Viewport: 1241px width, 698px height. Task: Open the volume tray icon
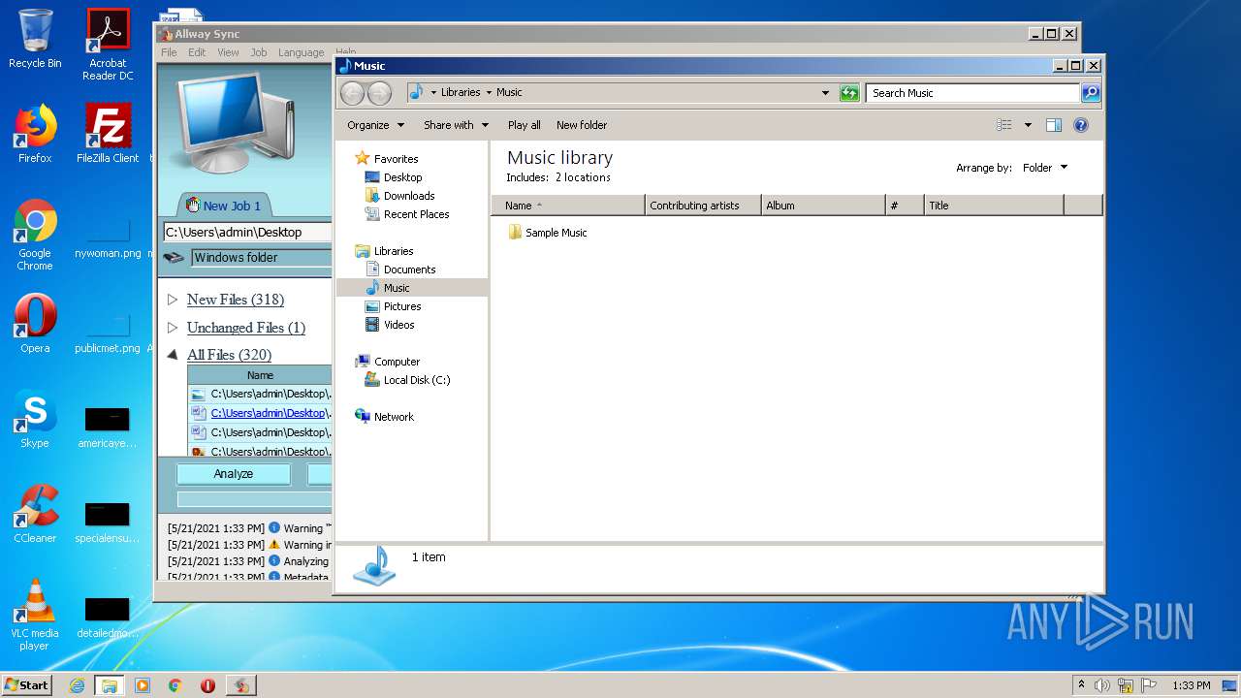(1102, 685)
